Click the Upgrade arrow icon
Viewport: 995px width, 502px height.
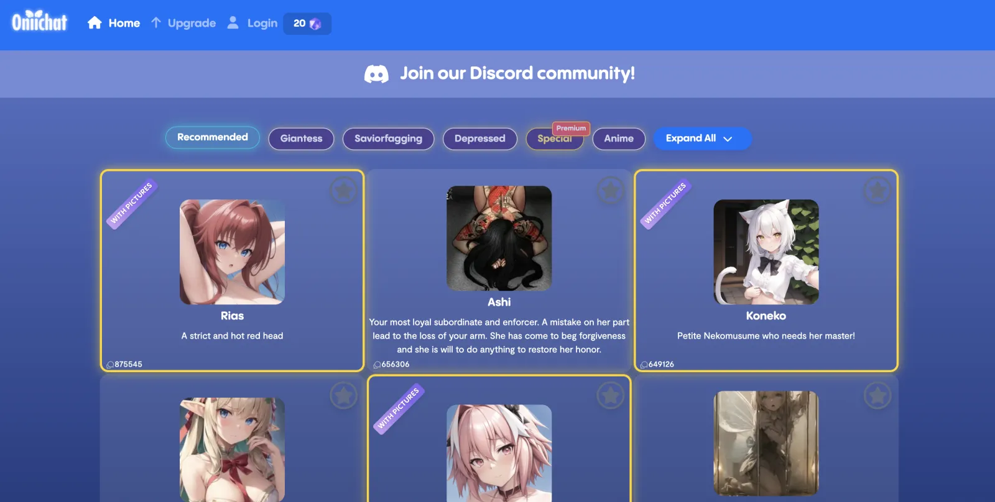click(x=156, y=23)
